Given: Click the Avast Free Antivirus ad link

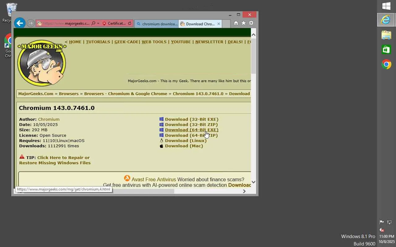Looking at the screenshot, I should (153, 180).
